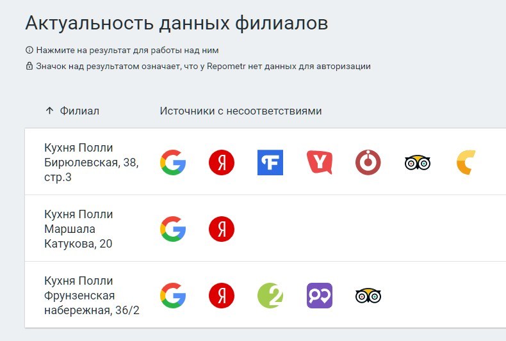This screenshot has height=341, width=506.
Task: Open Foursquare result for Бирюлевская branch
Action: coord(270,163)
